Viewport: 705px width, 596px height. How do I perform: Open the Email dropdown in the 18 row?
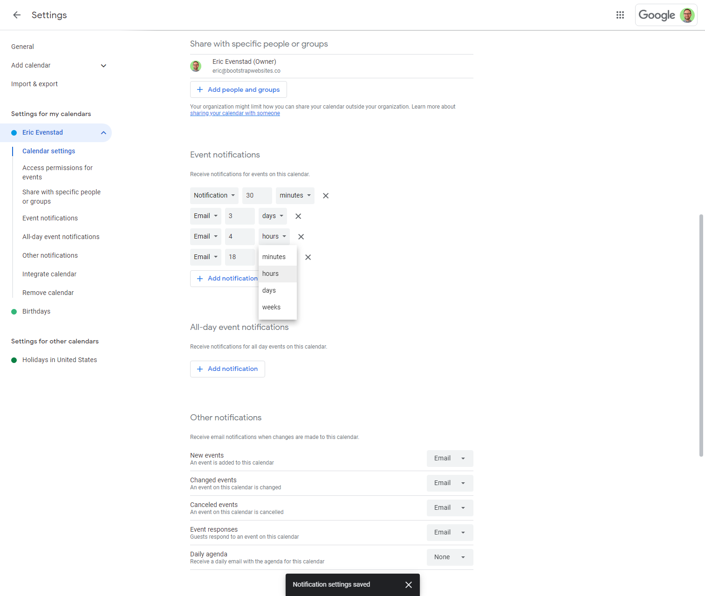click(205, 257)
